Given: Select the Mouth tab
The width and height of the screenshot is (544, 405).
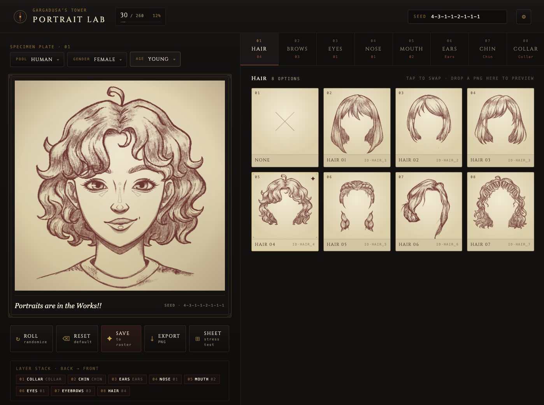Looking at the screenshot, I should click(411, 49).
